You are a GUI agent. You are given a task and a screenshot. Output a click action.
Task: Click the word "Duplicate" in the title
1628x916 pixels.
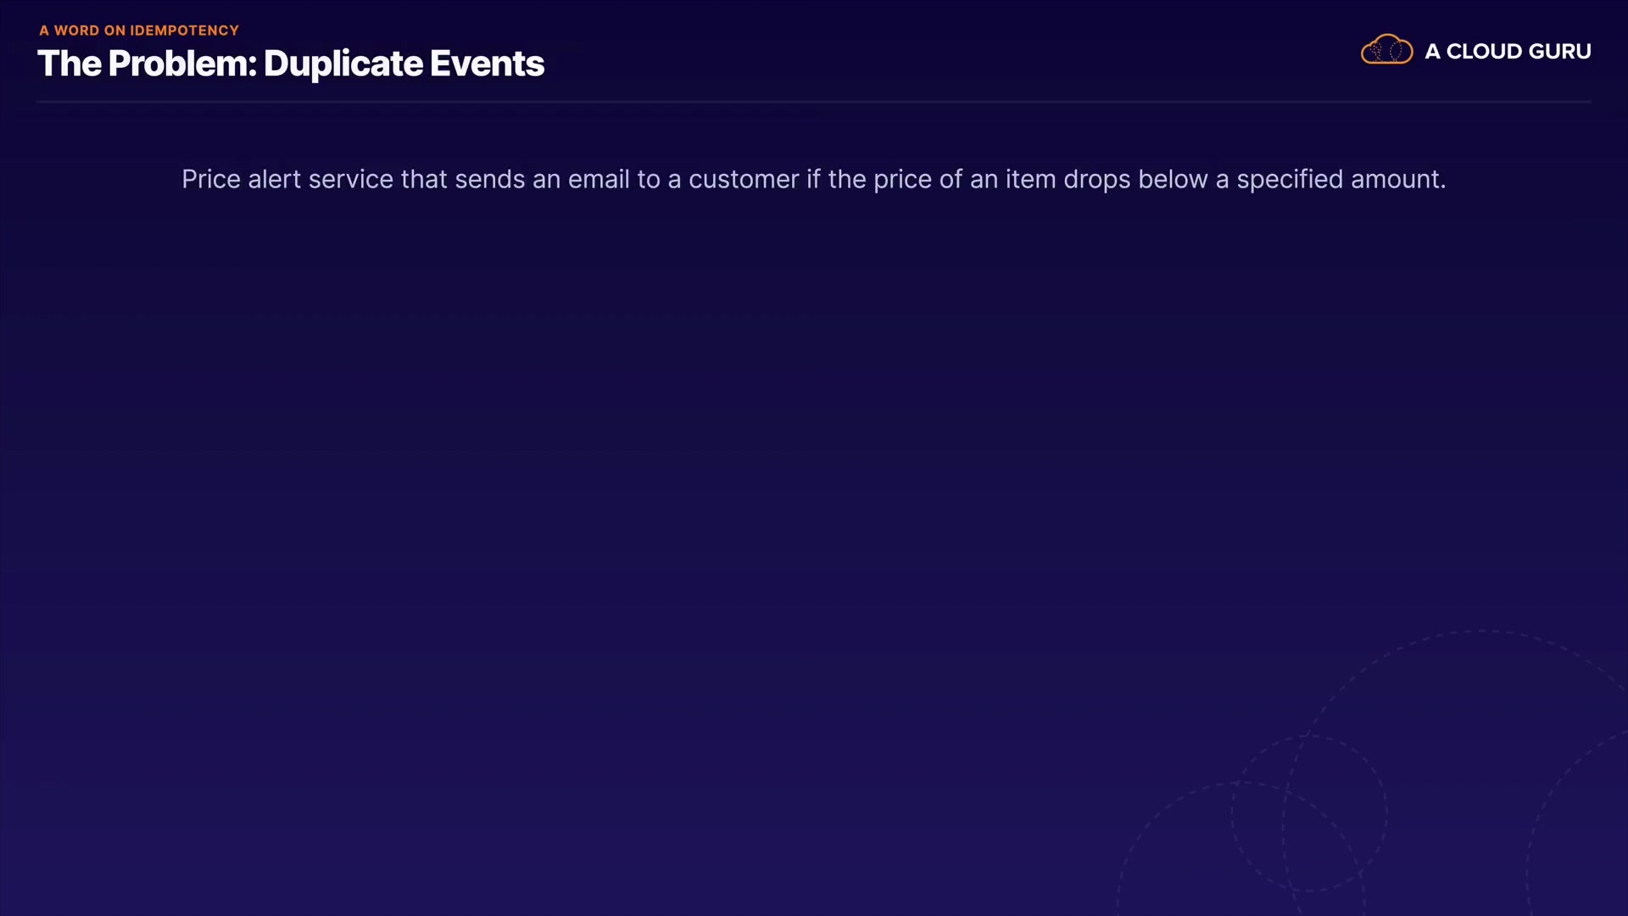pos(343,64)
